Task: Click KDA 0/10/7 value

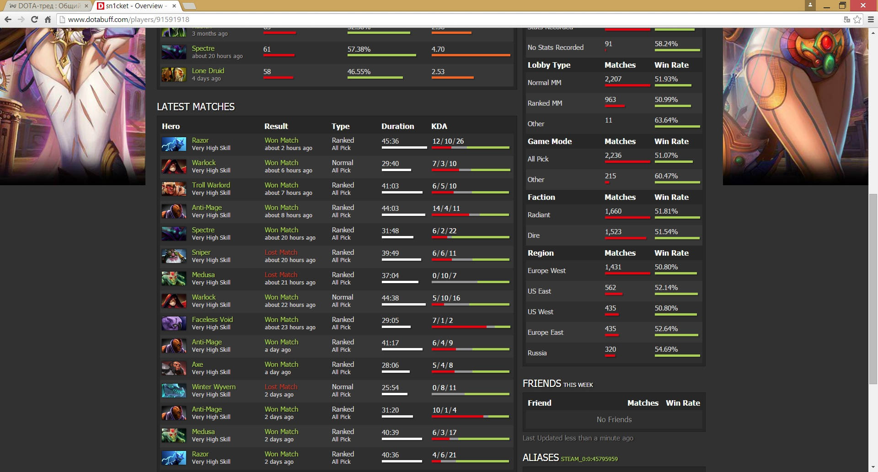Action: [444, 276]
